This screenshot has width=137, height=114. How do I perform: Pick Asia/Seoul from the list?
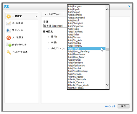click(x=86, y=21)
